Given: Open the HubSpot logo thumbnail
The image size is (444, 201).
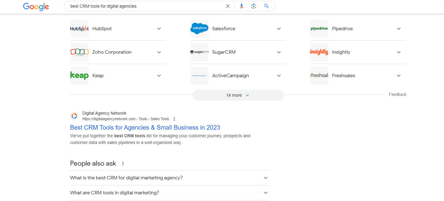Looking at the screenshot, I should [80, 29].
